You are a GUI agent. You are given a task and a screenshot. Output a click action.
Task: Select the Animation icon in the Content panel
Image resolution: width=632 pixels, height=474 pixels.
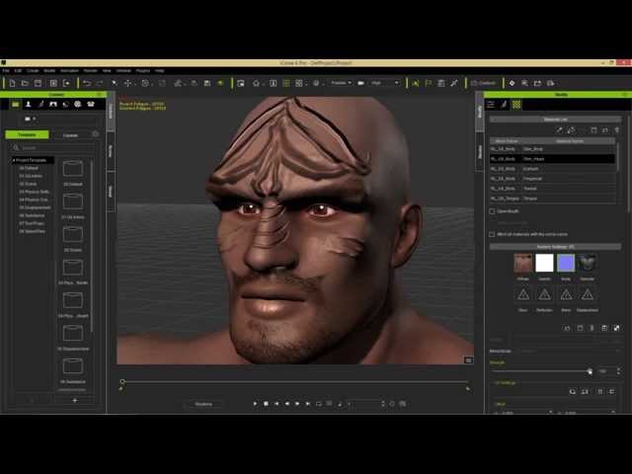40,105
